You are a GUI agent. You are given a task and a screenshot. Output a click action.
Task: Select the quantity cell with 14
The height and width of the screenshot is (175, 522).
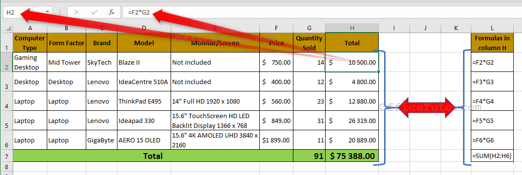click(309, 62)
